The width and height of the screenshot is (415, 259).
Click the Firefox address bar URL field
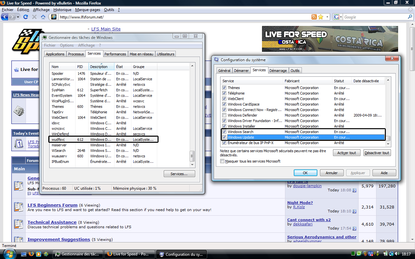pos(185,17)
